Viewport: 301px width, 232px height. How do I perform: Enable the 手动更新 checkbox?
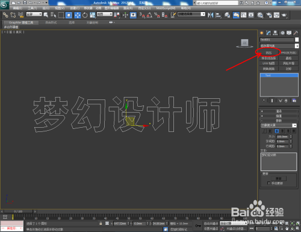tap(269, 183)
